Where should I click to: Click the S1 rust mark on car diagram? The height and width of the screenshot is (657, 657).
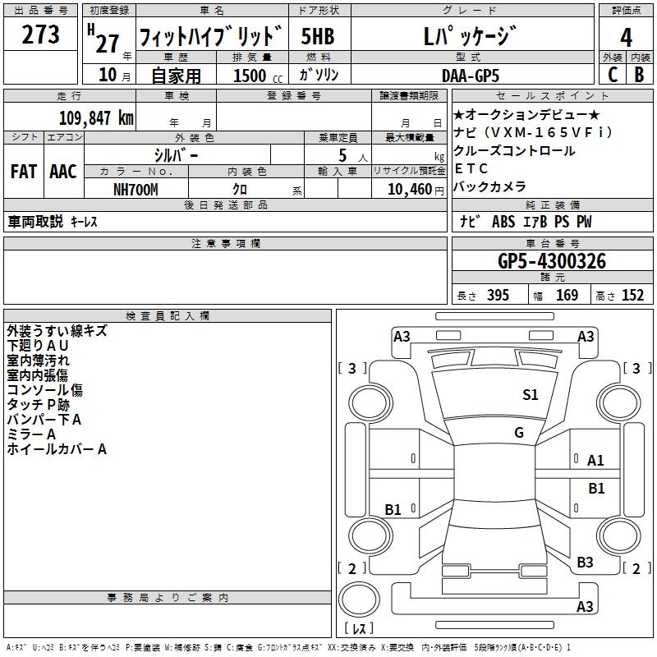[x=530, y=395]
